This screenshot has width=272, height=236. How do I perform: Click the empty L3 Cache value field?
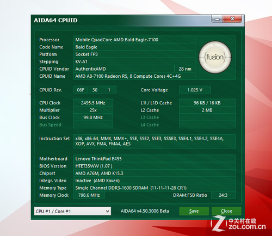207,117
